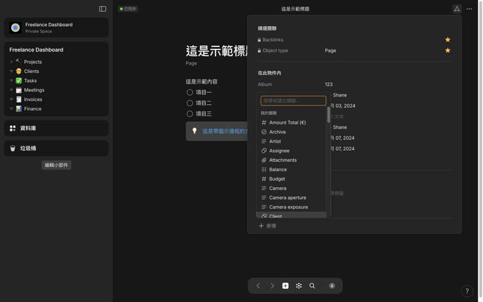
Task: Select Archive relation from list
Action: 291,132
